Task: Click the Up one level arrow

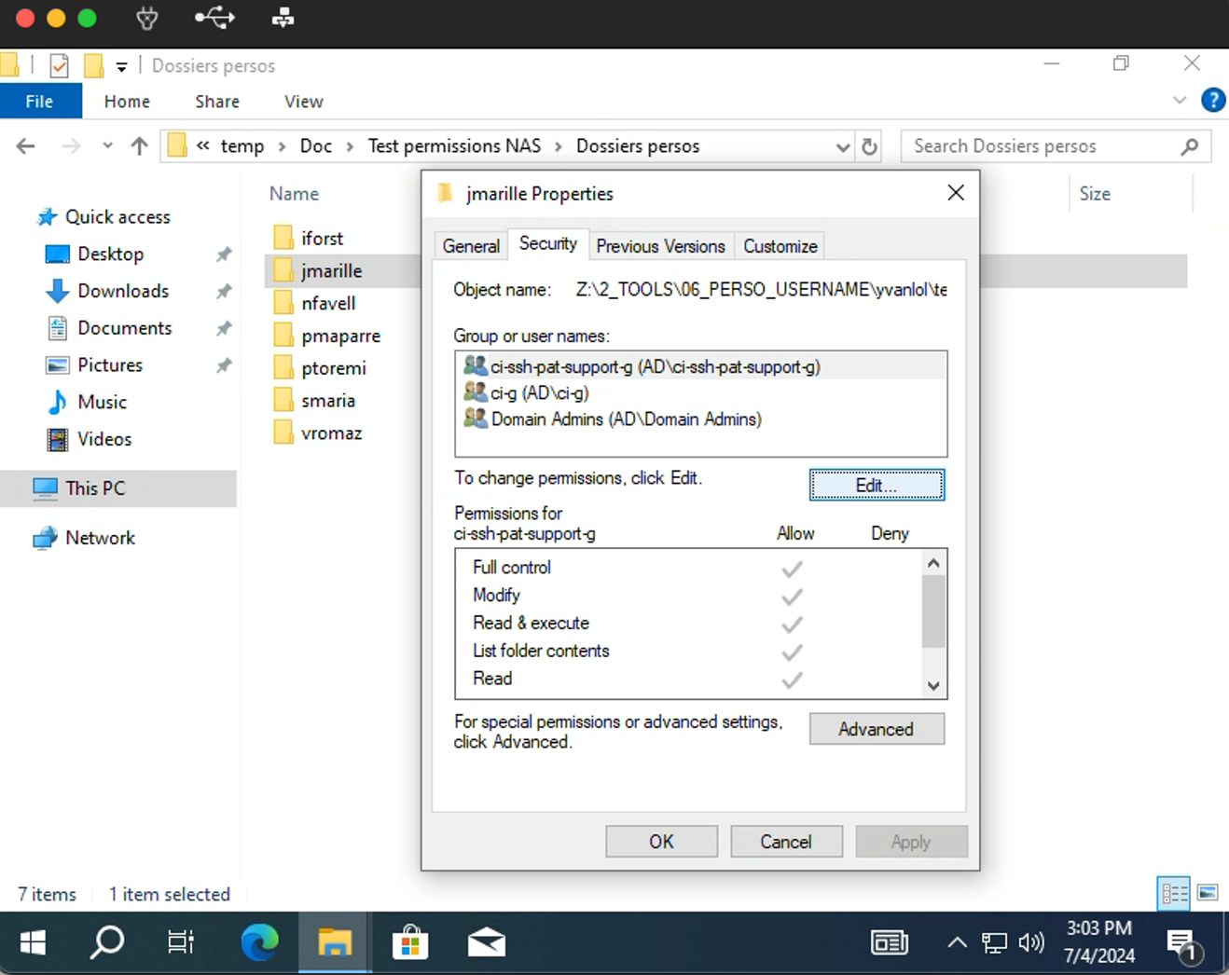Action: pyautogui.click(x=139, y=146)
